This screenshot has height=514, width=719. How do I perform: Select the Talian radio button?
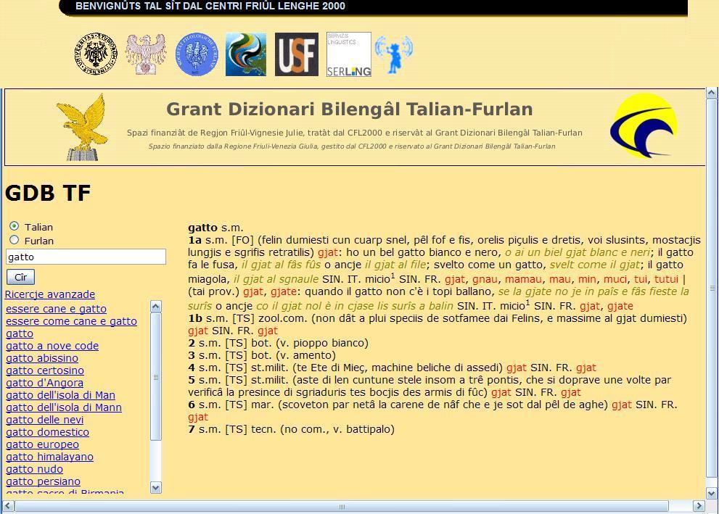tap(15, 226)
